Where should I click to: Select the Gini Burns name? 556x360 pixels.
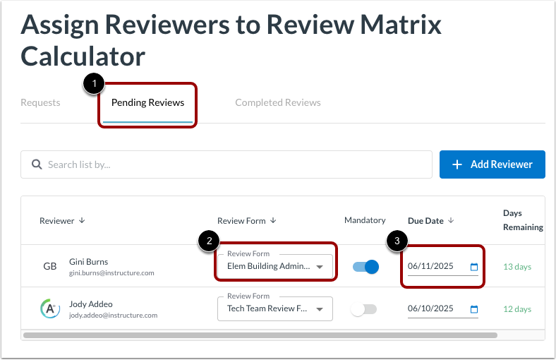pyautogui.click(x=89, y=262)
